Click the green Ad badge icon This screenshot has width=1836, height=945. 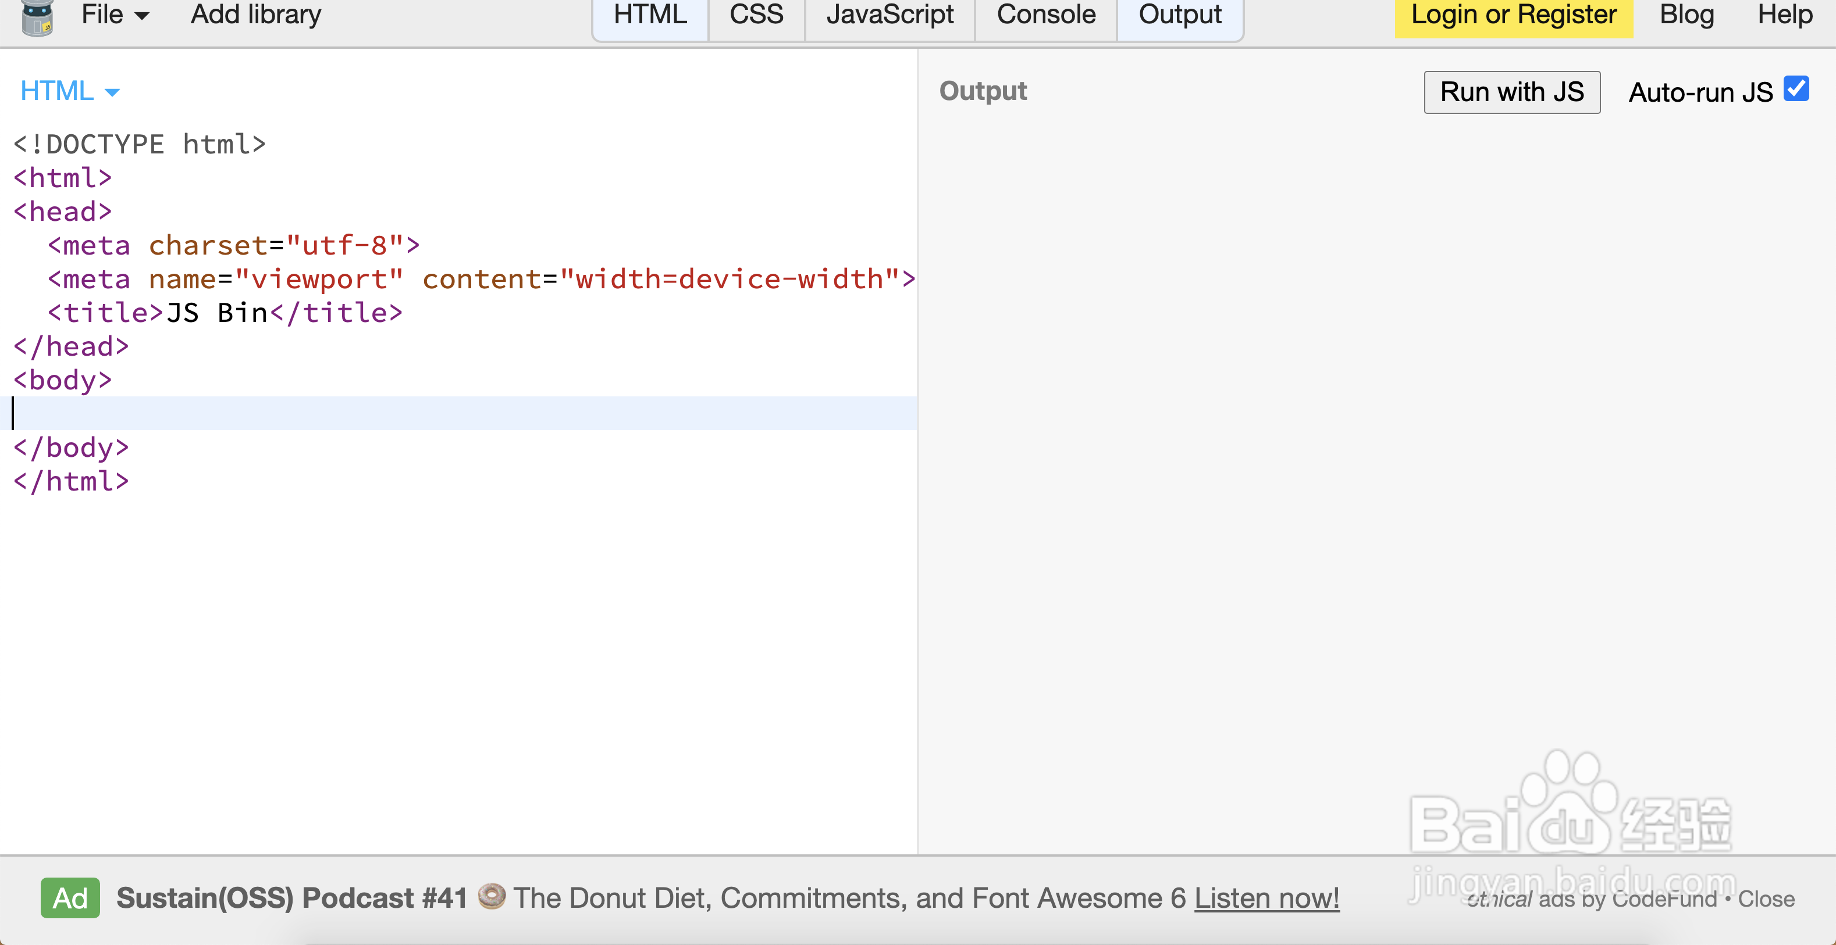pyautogui.click(x=70, y=898)
